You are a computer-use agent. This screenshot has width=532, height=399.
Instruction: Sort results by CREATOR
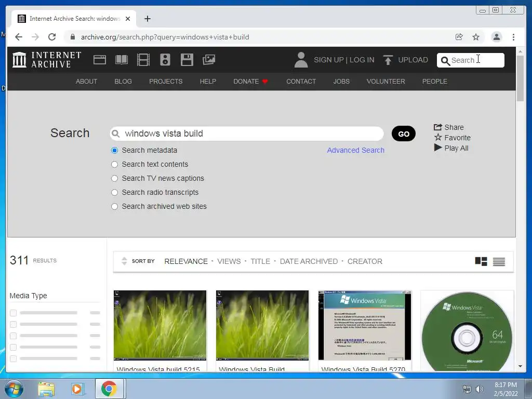(x=365, y=261)
